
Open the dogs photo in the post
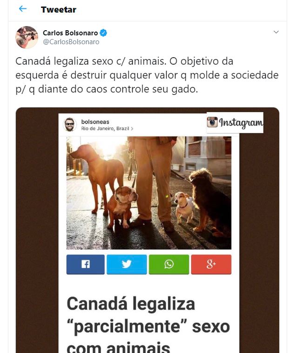(148, 193)
